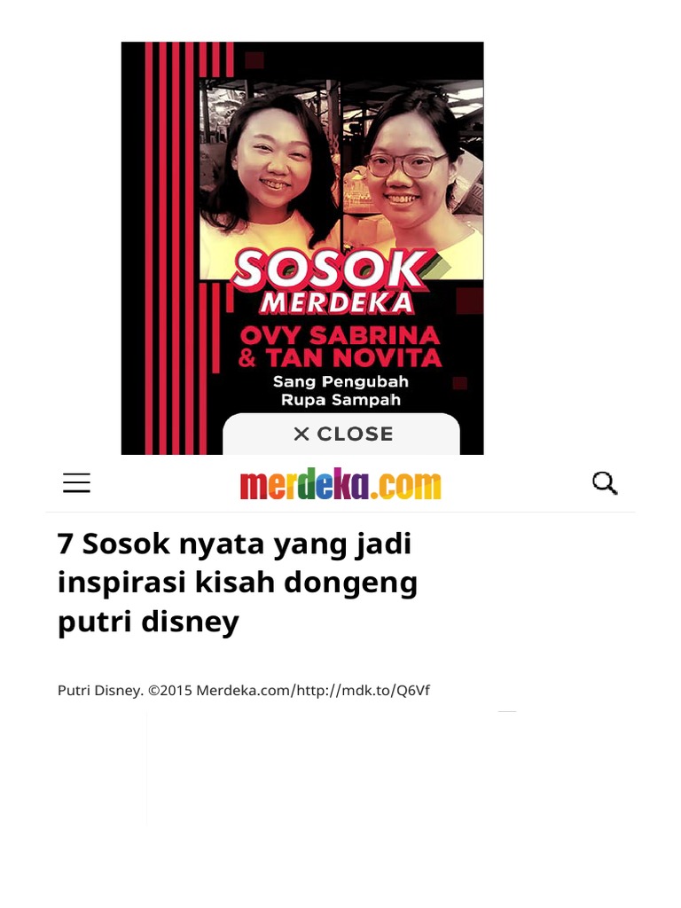Click the words putri disney in the headline
Image resolution: width=681 pixels, height=908 pixels.
tap(148, 622)
